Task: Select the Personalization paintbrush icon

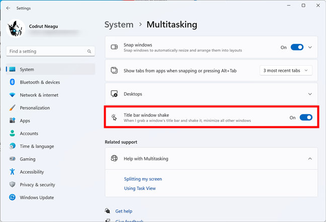Action: click(13, 108)
